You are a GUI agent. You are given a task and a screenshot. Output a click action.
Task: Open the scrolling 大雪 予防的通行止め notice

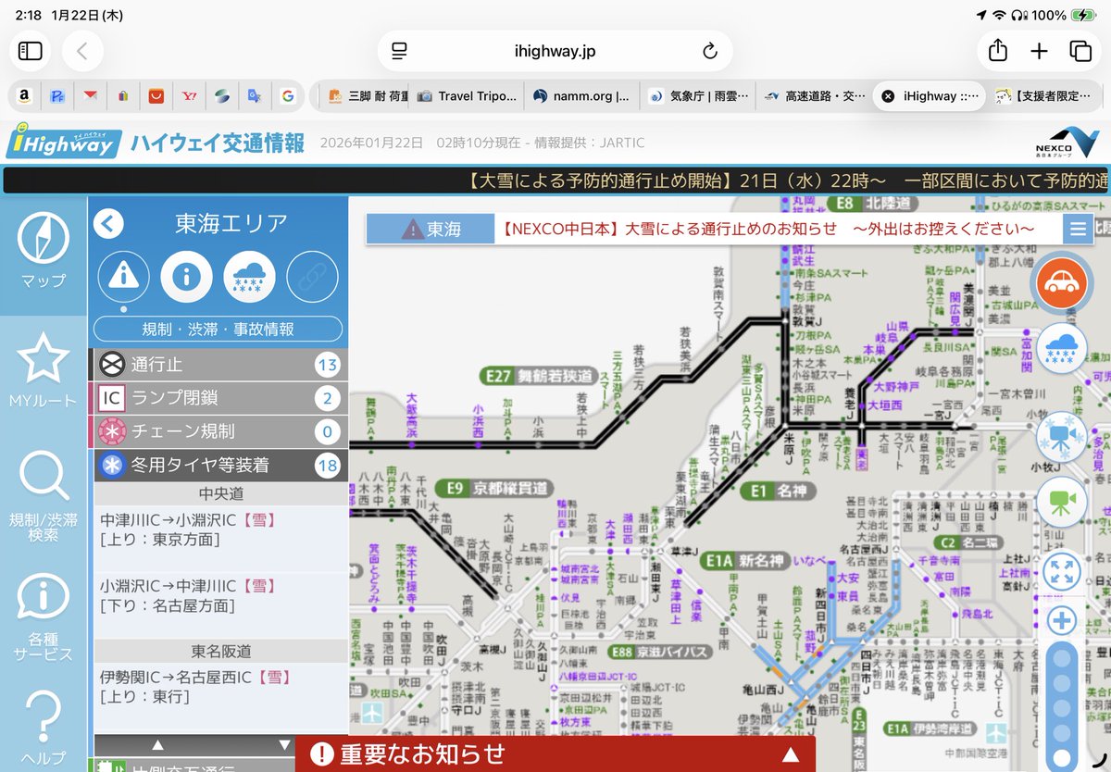[555, 180]
